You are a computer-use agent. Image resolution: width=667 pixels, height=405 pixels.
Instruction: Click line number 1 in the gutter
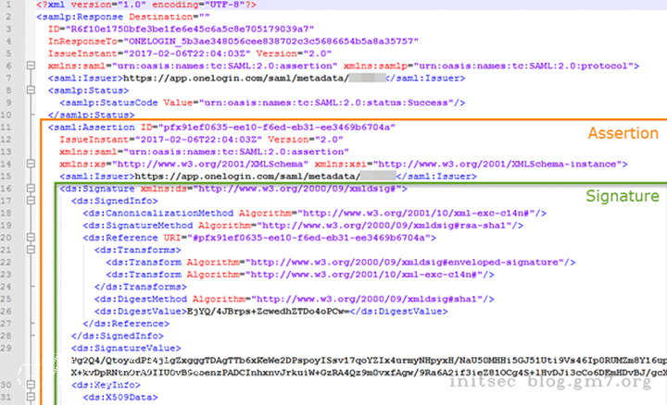(x=11, y=6)
